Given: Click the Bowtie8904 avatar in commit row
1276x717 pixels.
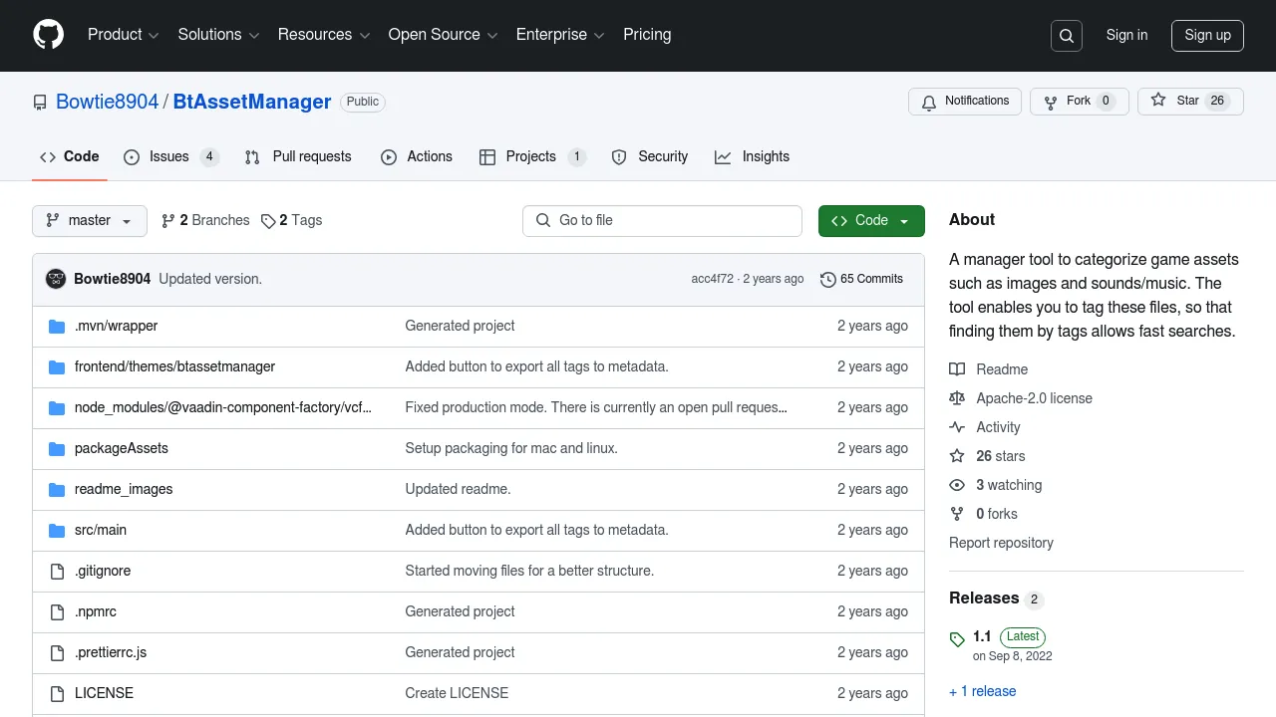Looking at the screenshot, I should coord(56,279).
